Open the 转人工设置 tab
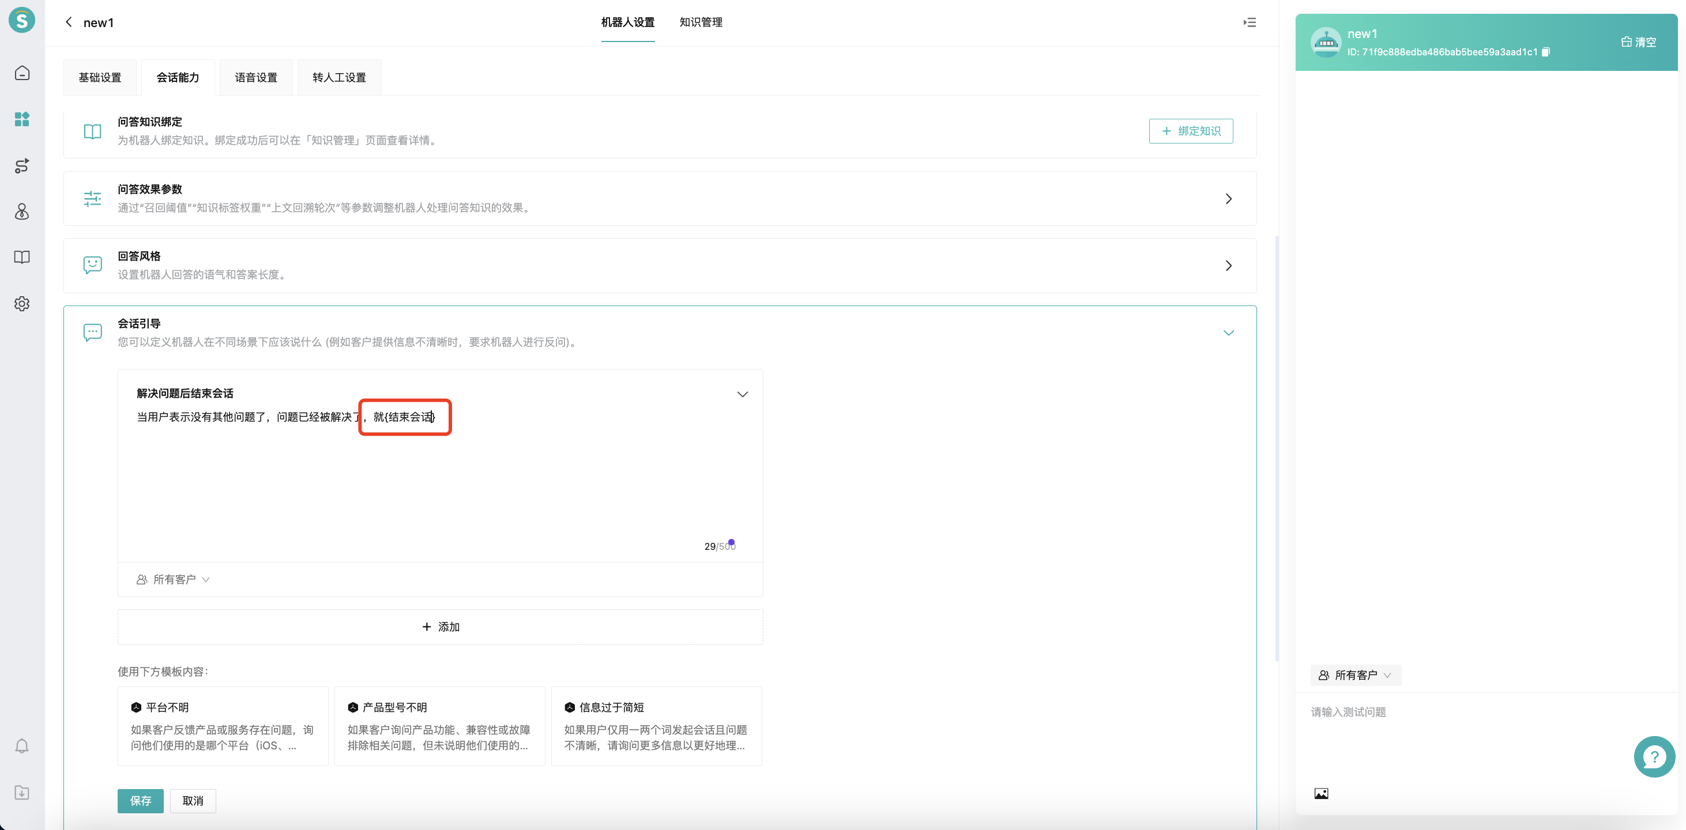Image resolution: width=1686 pixels, height=830 pixels. [x=339, y=78]
